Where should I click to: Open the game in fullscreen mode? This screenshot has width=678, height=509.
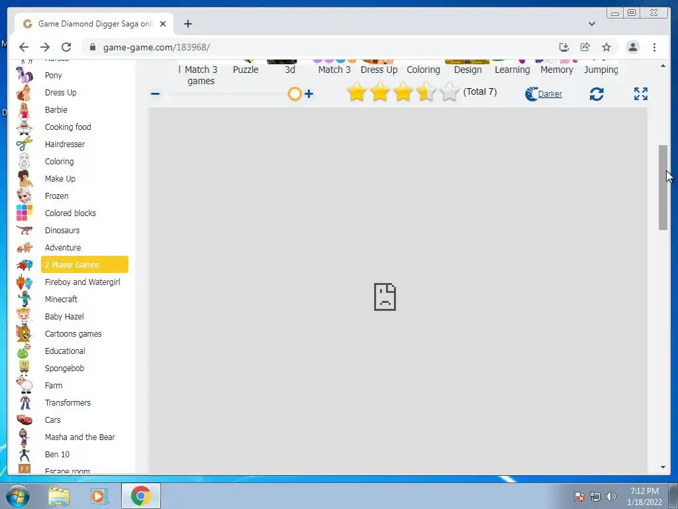tap(641, 93)
